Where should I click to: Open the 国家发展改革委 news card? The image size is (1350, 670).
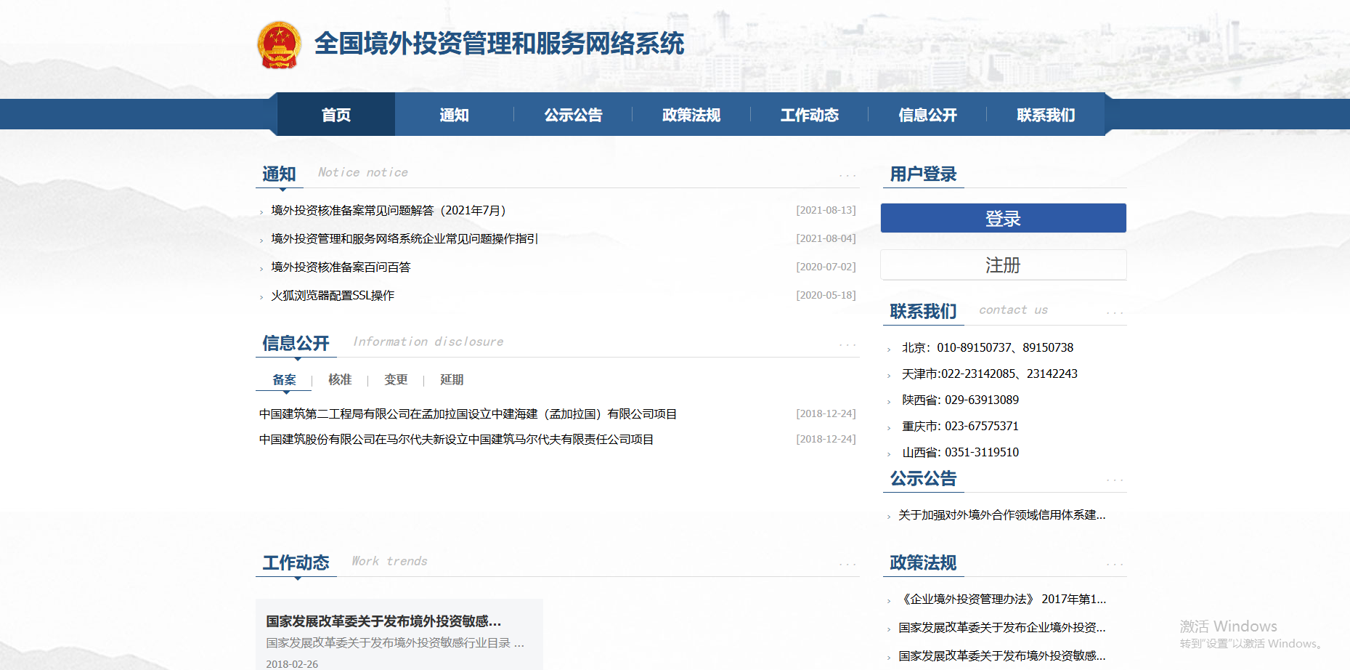pyautogui.click(x=399, y=634)
